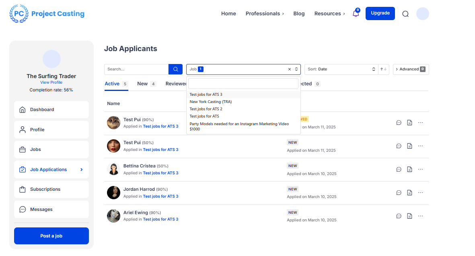Click the View Profile link

tap(51, 83)
